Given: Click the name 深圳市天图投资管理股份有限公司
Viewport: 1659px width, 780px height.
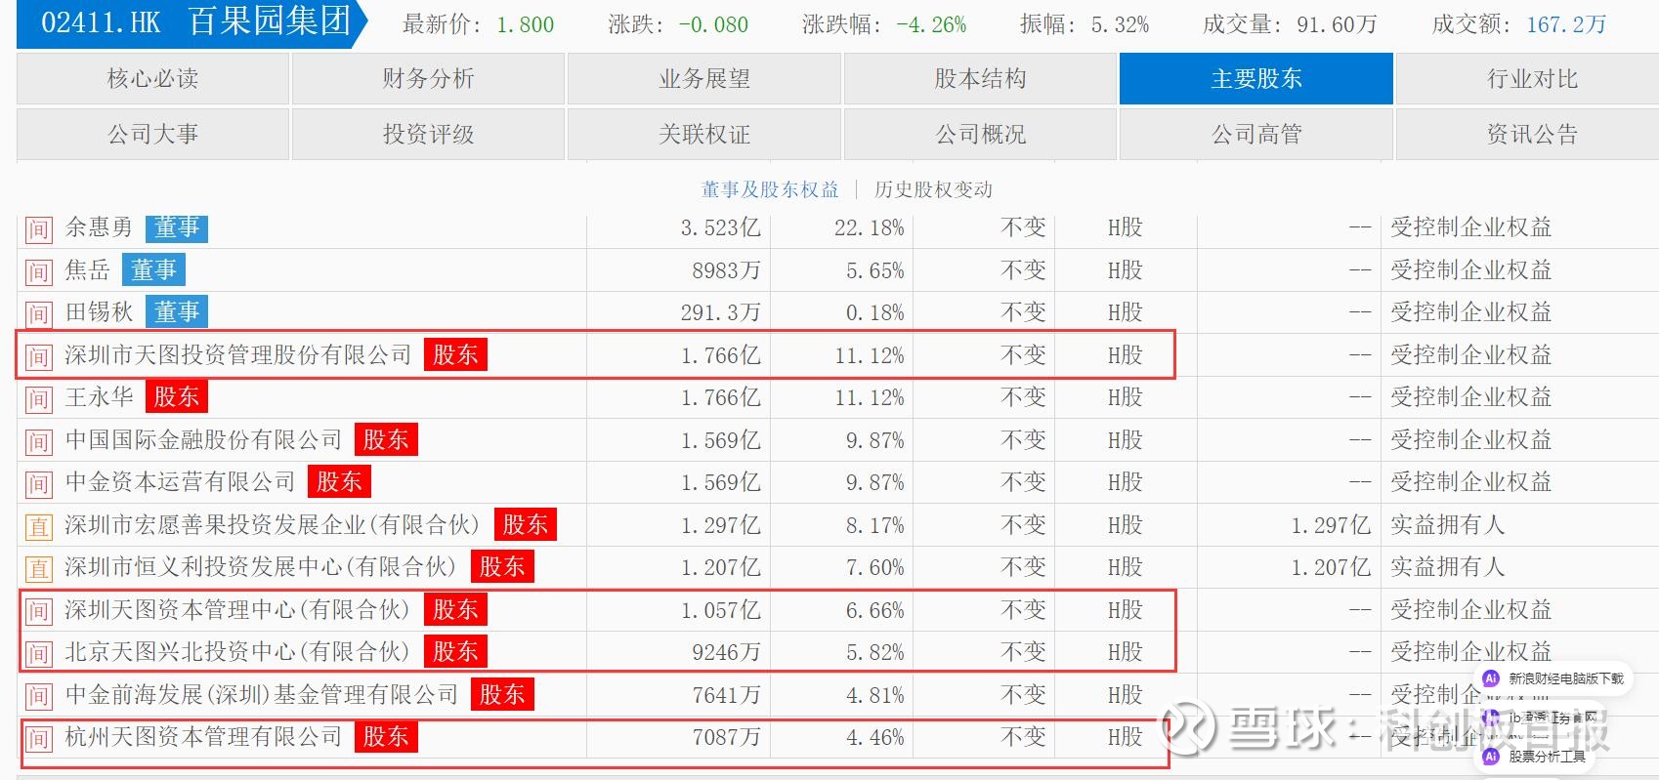Looking at the screenshot, I should [238, 354].
